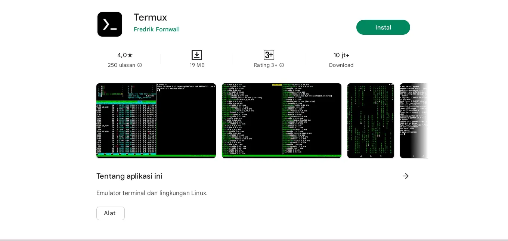The image size is (508, 241).
Task: Click the 250 ulasan reviews label
Action: (x=121, y=65)
